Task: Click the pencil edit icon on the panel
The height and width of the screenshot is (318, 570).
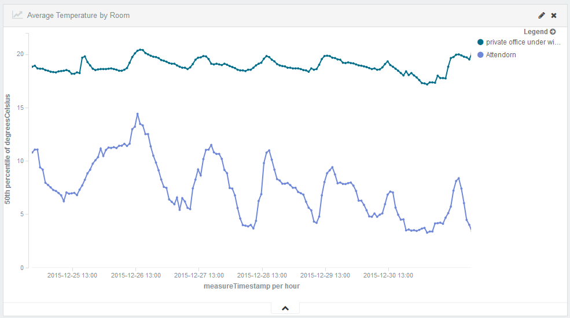Action: (x=542, y=16)
